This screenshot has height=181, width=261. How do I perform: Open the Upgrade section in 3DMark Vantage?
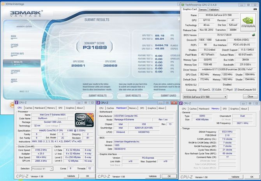pos(15,71)
